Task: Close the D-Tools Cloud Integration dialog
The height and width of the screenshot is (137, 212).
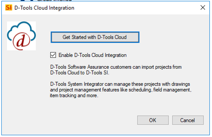Action: pos(203,8)
